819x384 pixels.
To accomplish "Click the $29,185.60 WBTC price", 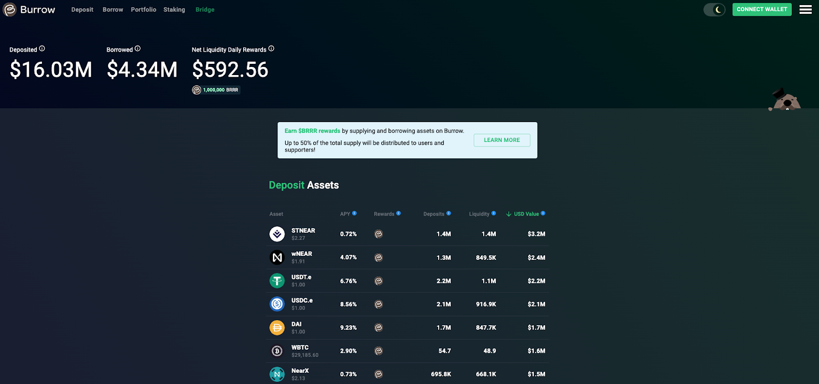I will [305, 355].
